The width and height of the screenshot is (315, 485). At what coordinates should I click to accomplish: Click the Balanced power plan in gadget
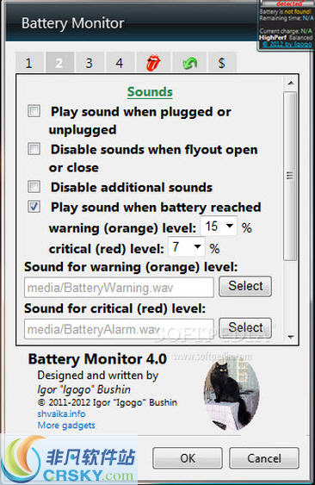(300, 37)
